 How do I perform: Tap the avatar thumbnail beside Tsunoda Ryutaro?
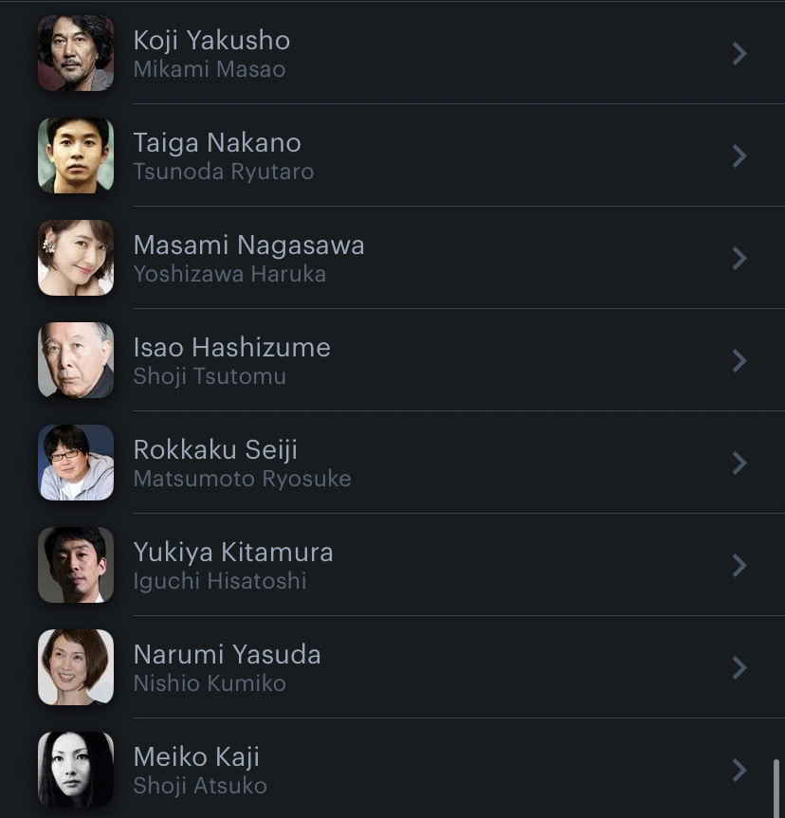pos(76,155)
